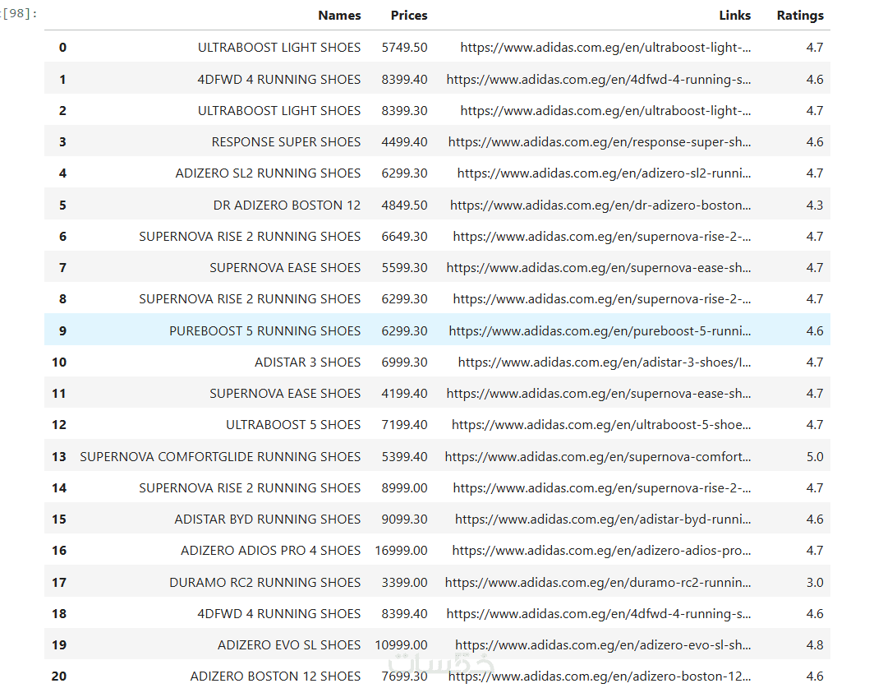The image size is (883, 688).
Task: Click 4DFWD 4 RUNNING SHOES in row 18
Action: [x=278, y=614]
